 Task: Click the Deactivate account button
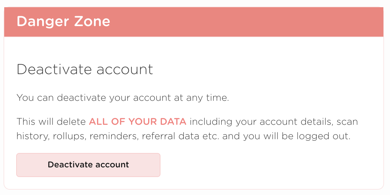point(88,165)
